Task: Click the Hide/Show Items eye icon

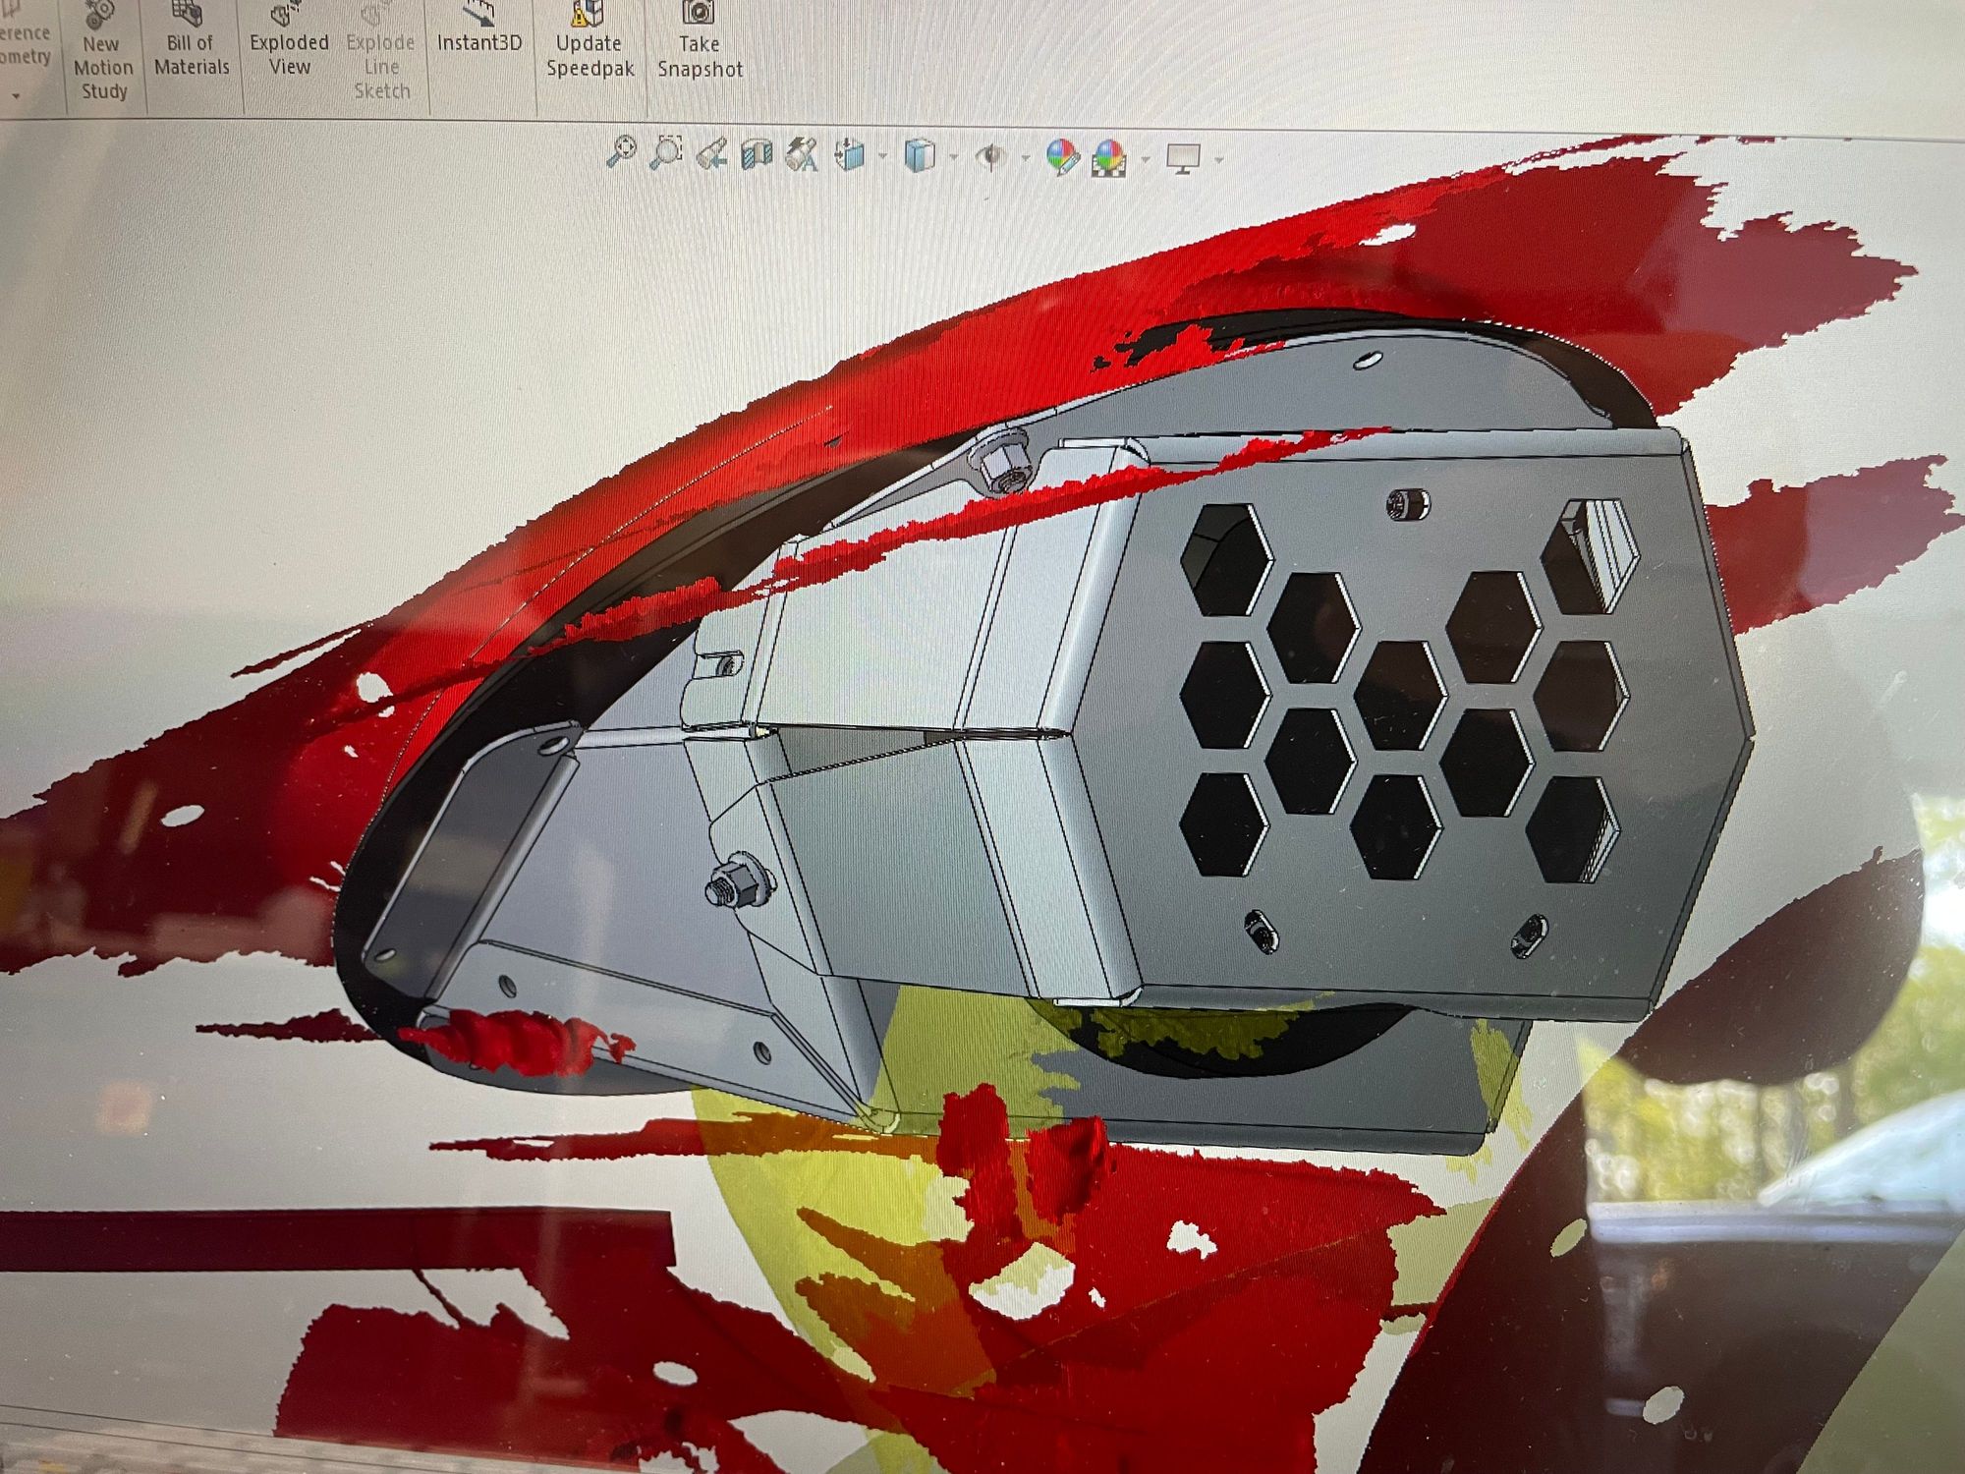Action: point(991,157)
